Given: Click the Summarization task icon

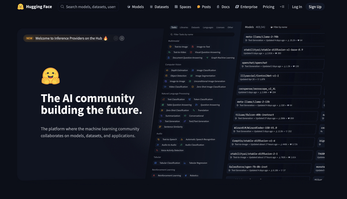Looking at the screenshot, I should [161, 116].
